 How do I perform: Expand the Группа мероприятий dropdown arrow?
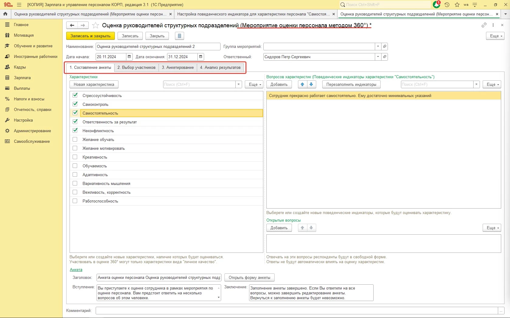[x=378, y=46]
